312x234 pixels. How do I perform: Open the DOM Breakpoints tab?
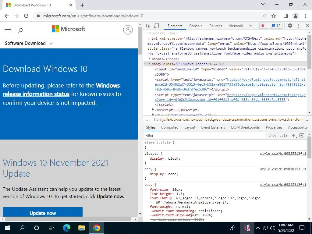[245, 127]
